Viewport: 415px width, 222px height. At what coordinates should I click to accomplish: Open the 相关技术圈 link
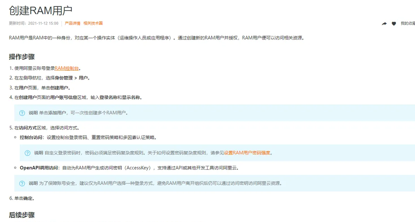tap(93, 23)
